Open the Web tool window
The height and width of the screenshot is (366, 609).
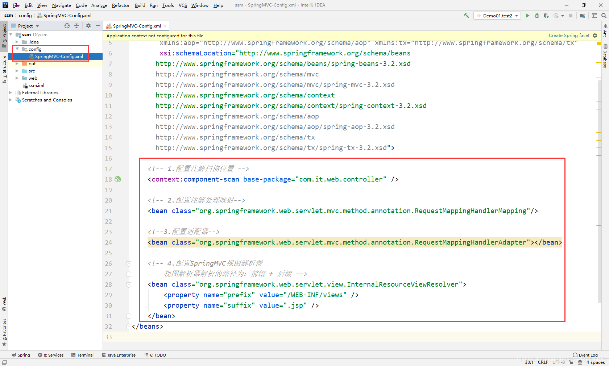pos(4,304)
